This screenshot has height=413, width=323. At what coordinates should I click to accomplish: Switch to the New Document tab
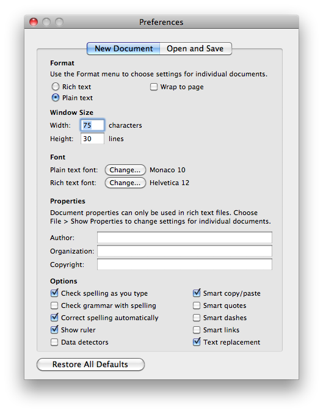[x=123, y=48]
